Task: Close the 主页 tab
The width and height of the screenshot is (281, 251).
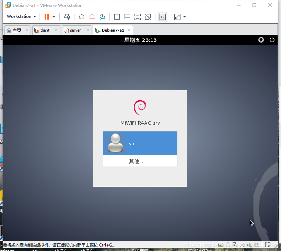Action: pos(27,30)
